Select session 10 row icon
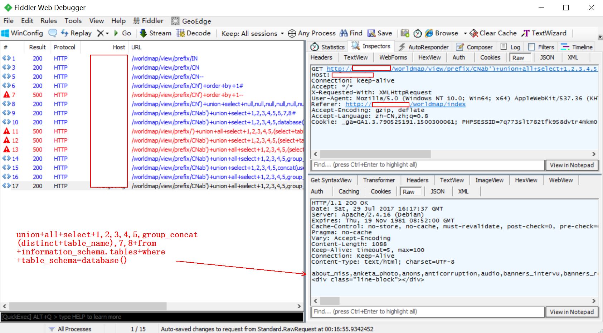603x333 pixels. 6,122
